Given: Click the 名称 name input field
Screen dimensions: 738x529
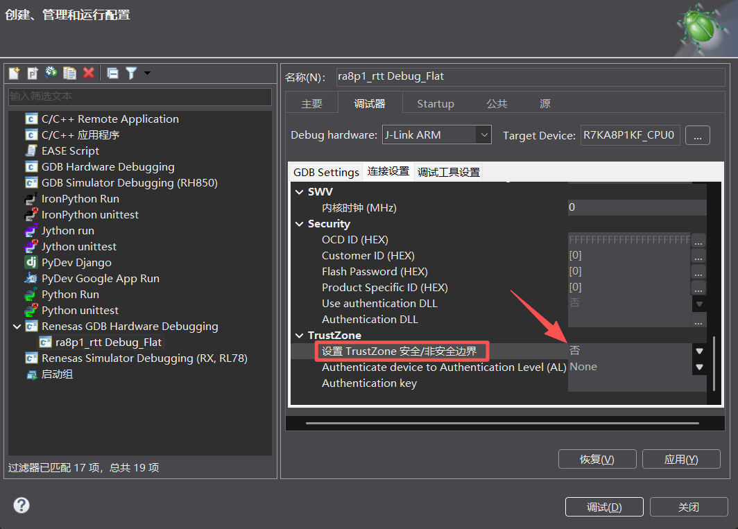Looking at the screenshot, I should tap(531, 77).
